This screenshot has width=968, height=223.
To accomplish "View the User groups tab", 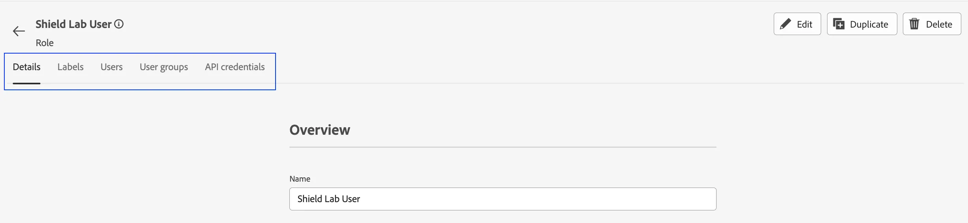I will click(164, 67).
